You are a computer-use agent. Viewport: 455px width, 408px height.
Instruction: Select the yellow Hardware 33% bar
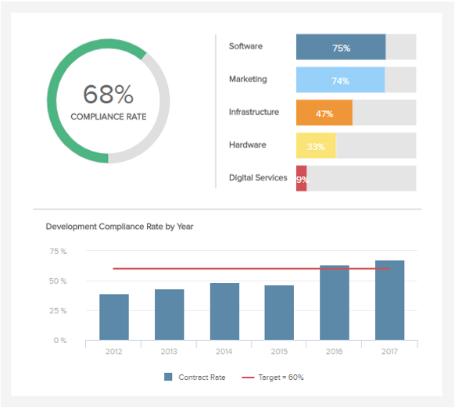(316, 145)
